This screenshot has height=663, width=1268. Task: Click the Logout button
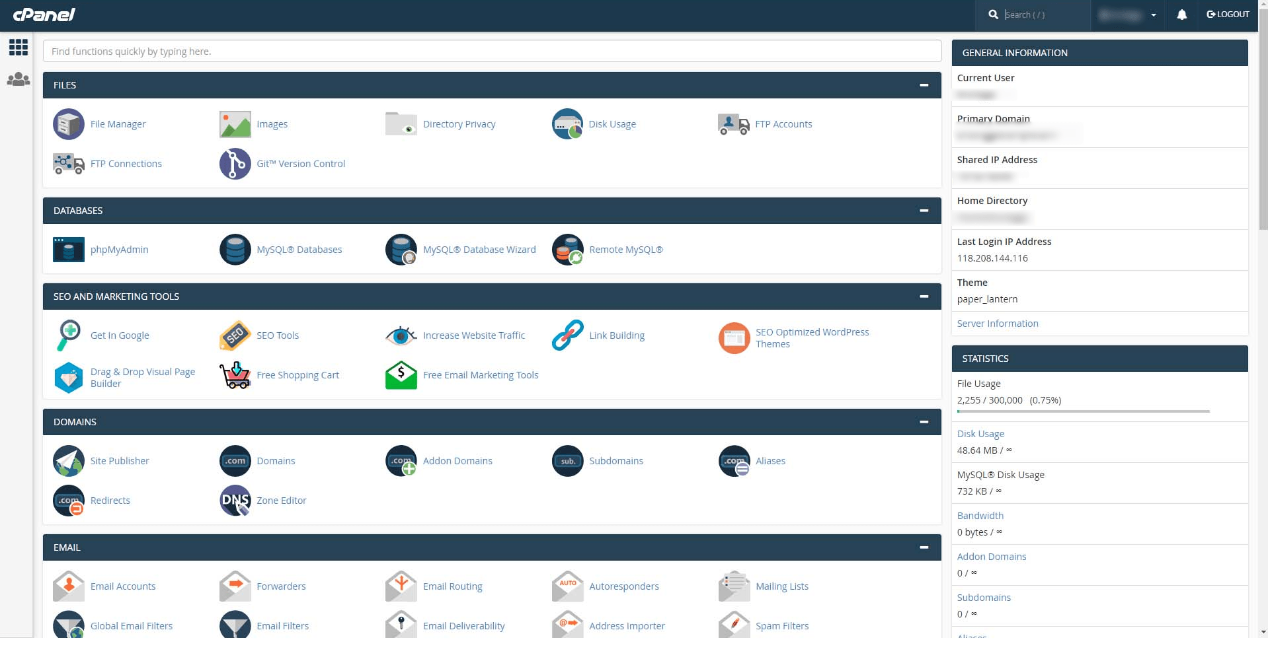click(x=1228, y=15)
